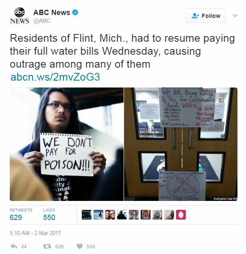
Task: Click the reply arrow icon
Action: tap(14, 246)
